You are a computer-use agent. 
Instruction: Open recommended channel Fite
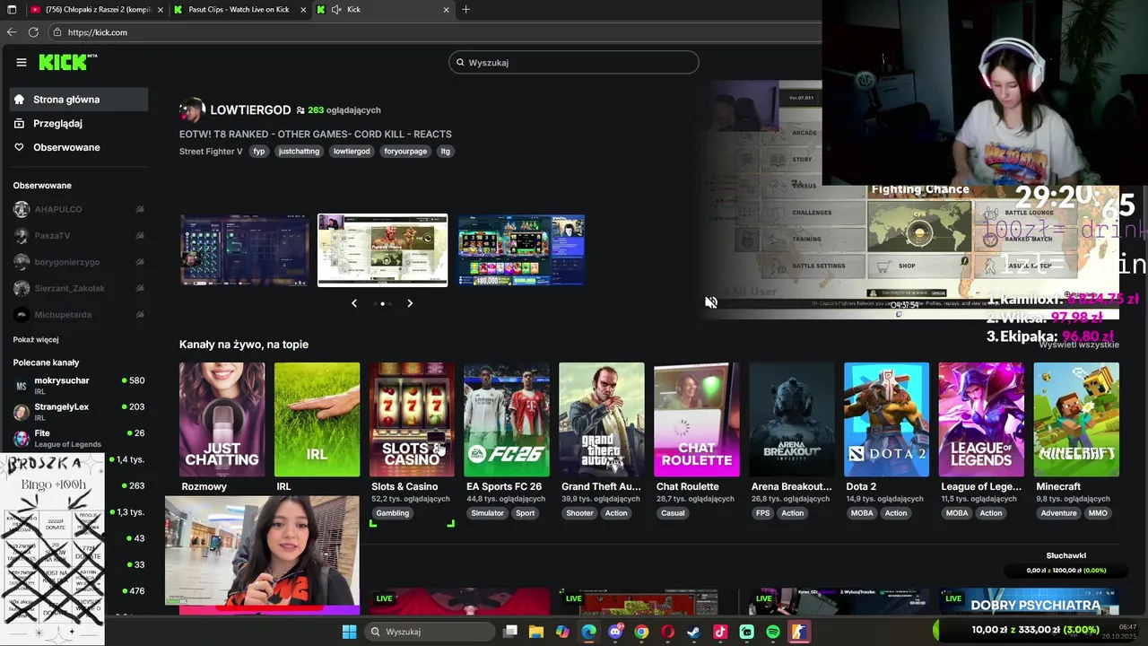click(79, 438)
